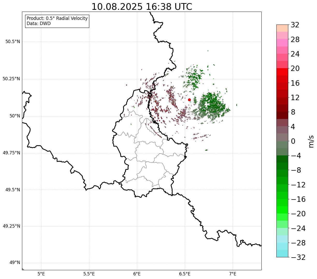Image resolution: width=317 pixels, height=279 pixels.
Task: Click the colorbar tick label −32
Action: [298, 257]
